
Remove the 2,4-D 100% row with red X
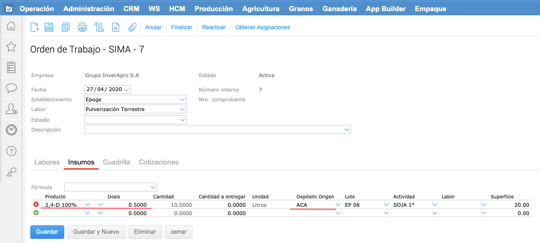pos(36,204)
